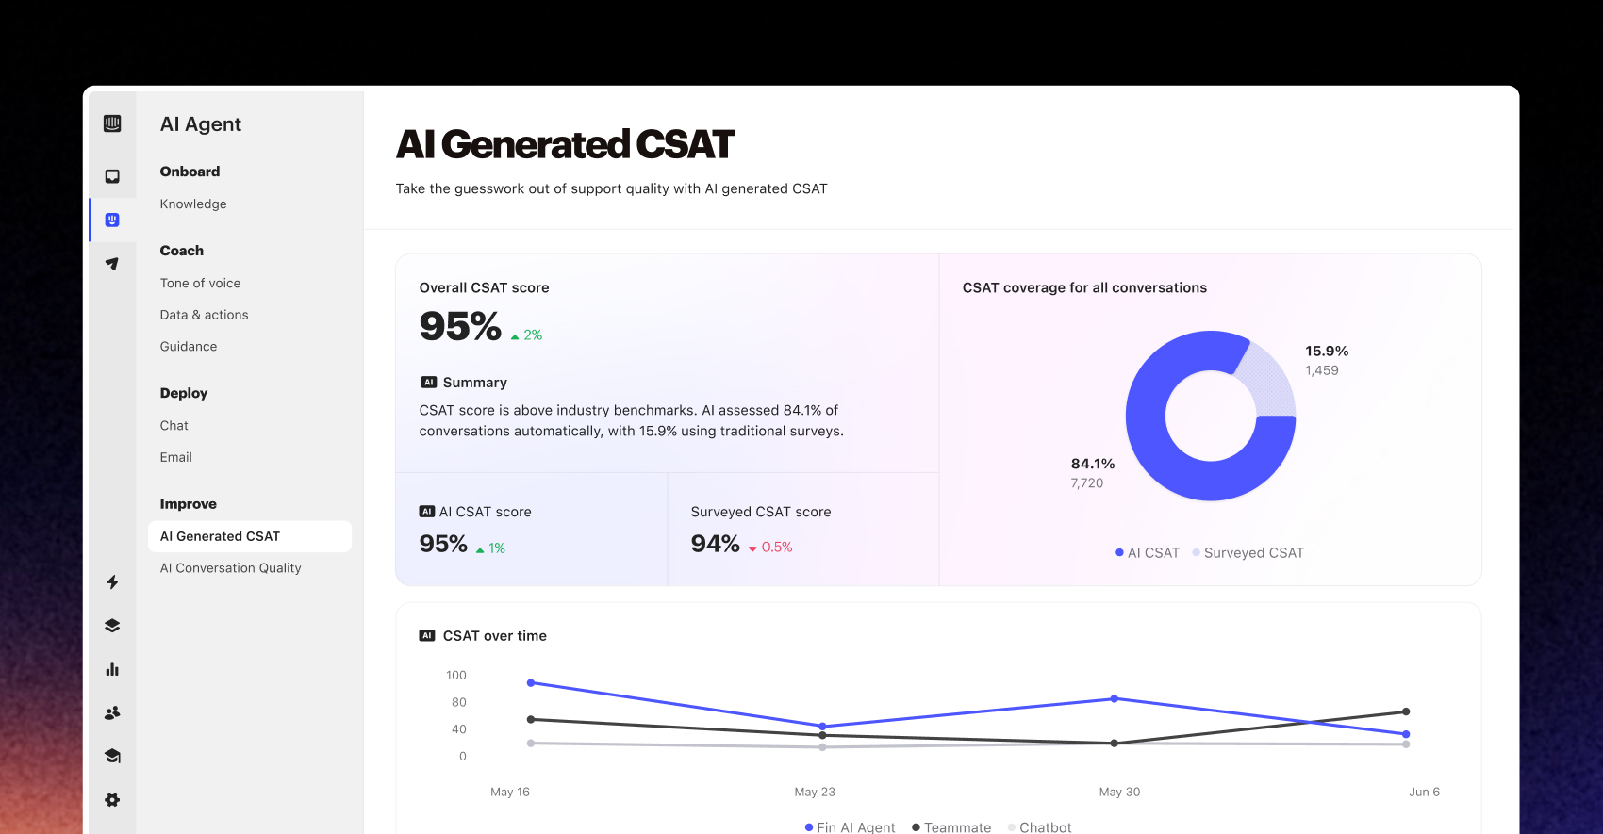
Task: Switch to AI Conversation Quality
Action: (x=230, y=567)
